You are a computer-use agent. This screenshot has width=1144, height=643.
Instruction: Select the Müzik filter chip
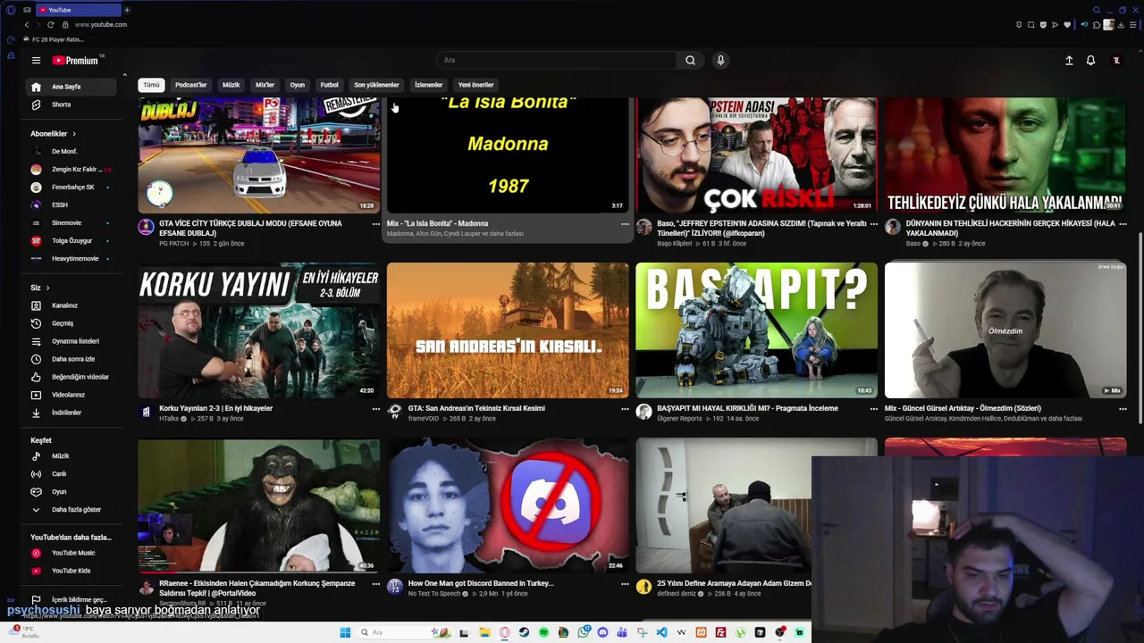click(231, 85)
